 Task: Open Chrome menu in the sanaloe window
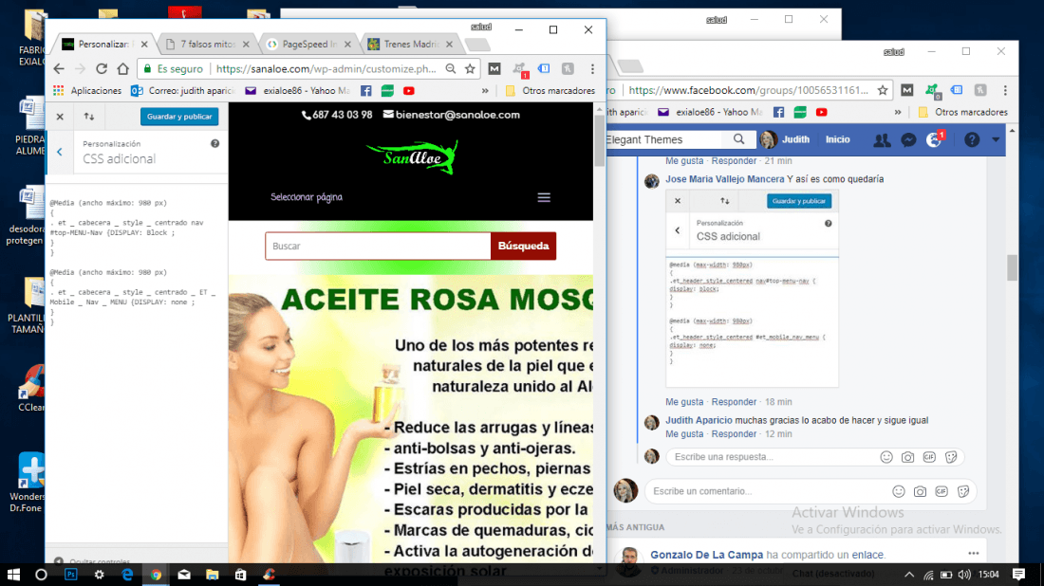tap(592, 68)
